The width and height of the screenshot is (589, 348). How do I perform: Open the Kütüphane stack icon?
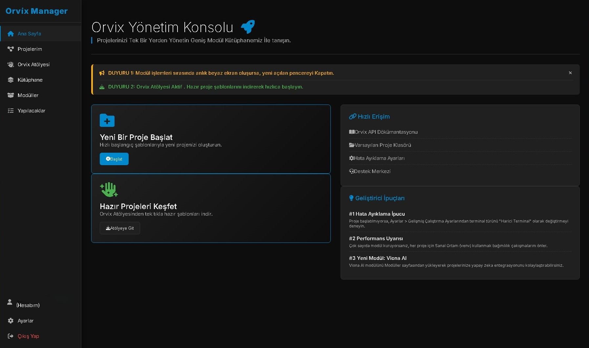tap(10, 80)
